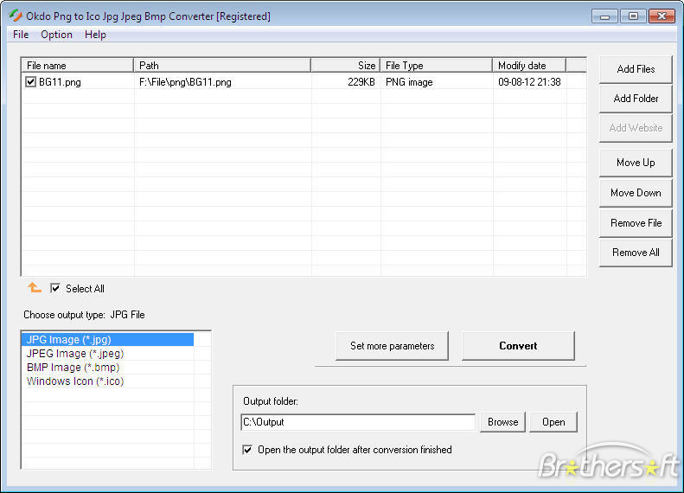The height and width of the screenshot is (493, 684).
Task: Disable open output folder after conversion checkbox
Action: [x=247, y=450]
